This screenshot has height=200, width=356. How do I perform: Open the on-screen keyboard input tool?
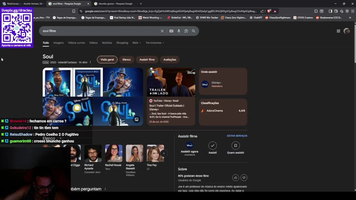point(171,31)
